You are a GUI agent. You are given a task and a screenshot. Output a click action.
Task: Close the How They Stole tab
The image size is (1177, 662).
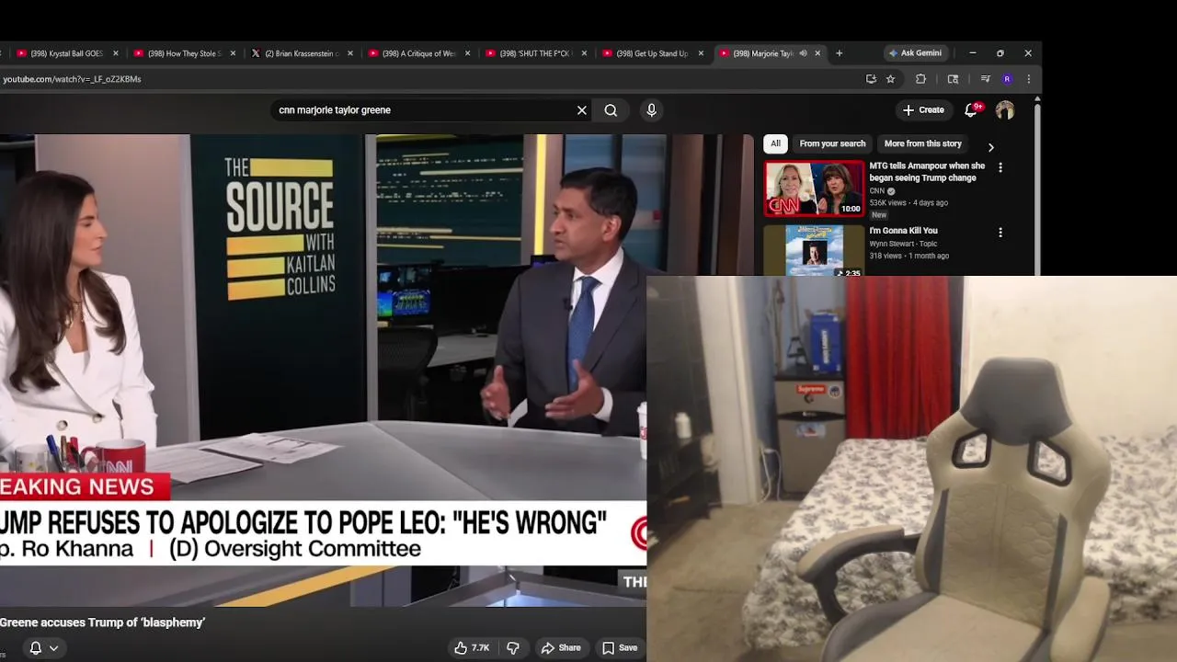[233, 53]
